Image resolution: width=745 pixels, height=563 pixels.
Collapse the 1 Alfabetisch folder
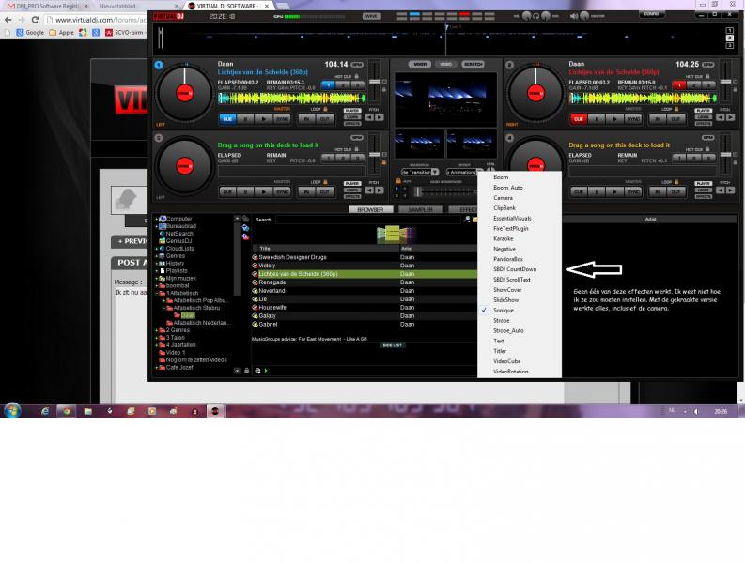click(156, 293)
